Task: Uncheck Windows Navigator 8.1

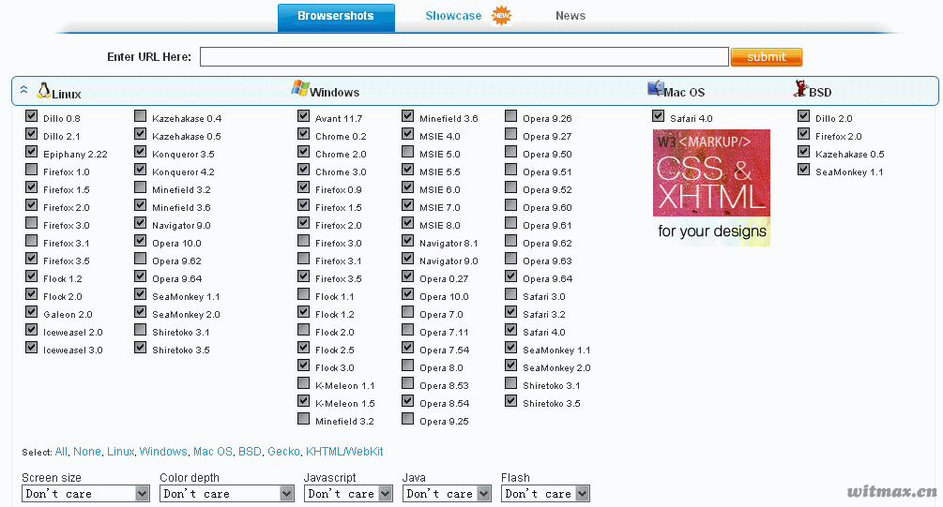Action: (408, 240)
